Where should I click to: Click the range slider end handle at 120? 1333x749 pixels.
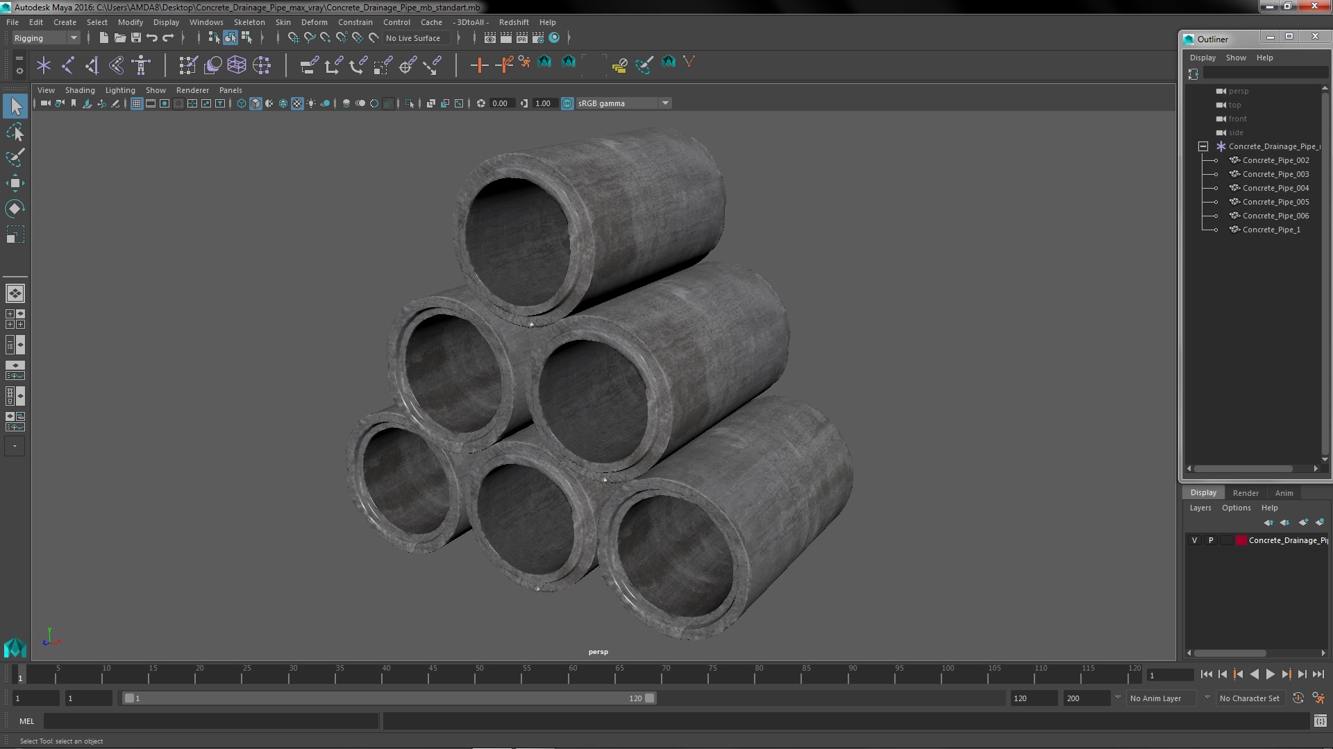click(x=650, y=698)
